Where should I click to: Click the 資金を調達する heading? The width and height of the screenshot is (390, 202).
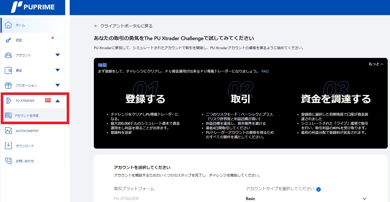[x=336, y=99]
